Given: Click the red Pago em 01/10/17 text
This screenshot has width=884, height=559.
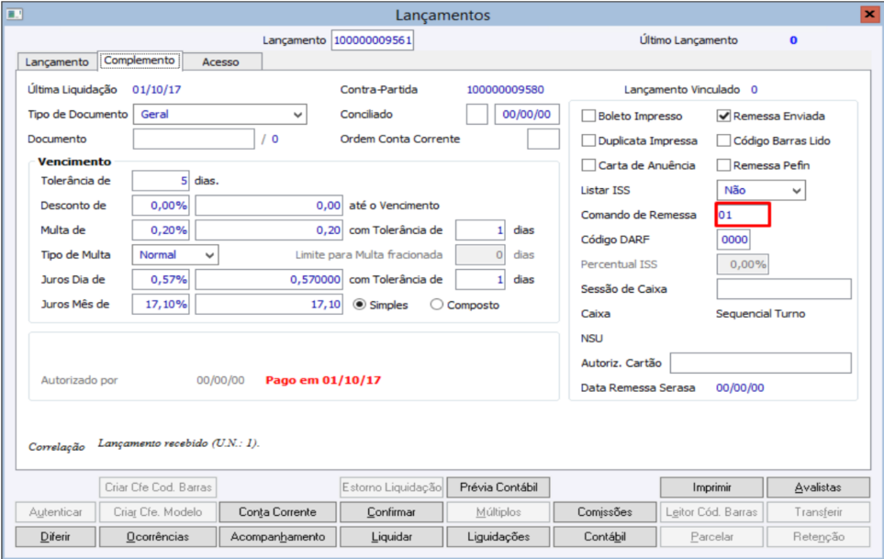Looking at the screenshot, I should (323, 380).
